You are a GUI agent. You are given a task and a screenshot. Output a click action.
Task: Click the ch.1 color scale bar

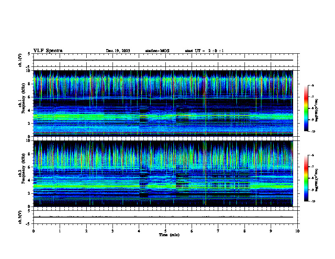click(306, 108)
